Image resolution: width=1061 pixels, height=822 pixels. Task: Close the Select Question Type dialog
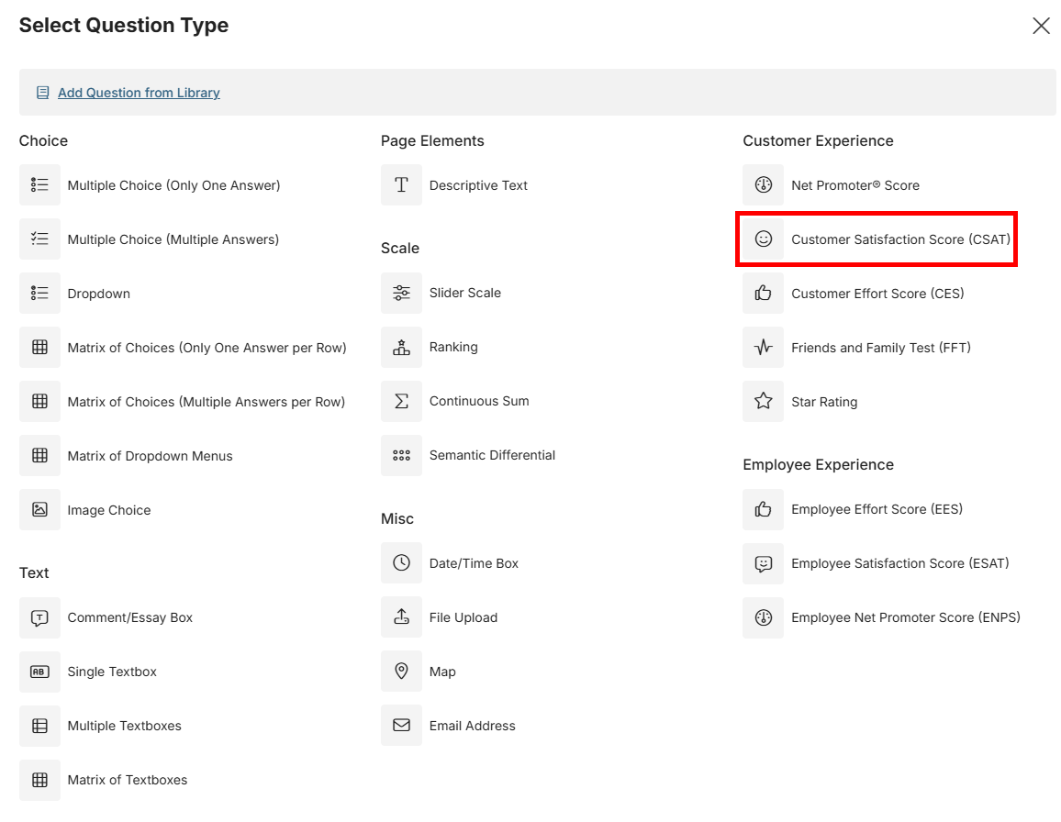tap(1041, 26)
